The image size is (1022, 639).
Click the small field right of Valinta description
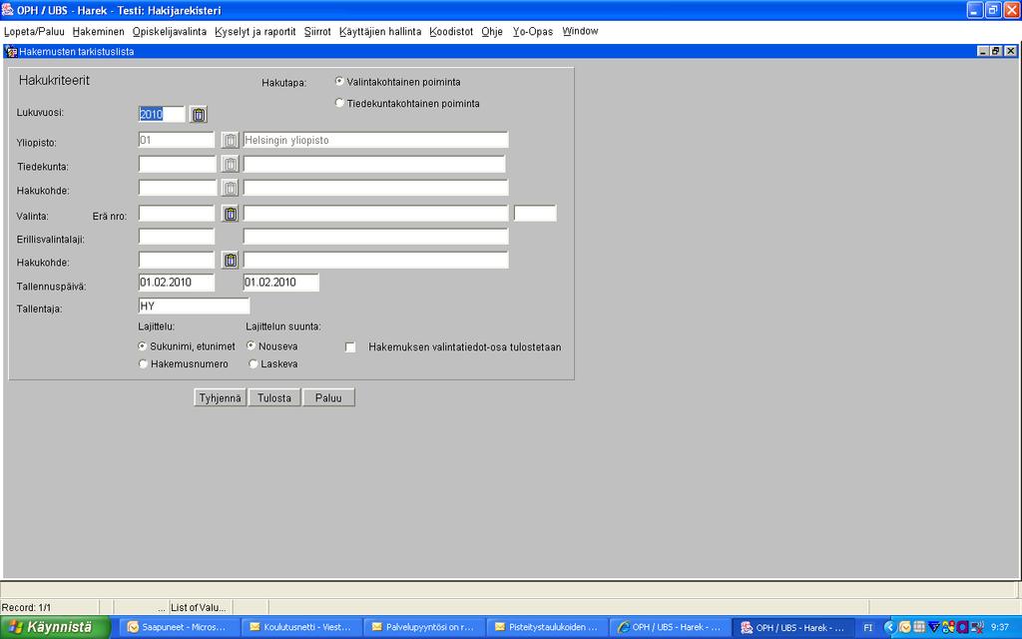coord(535,214)
